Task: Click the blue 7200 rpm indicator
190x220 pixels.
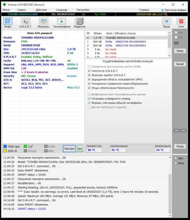Action: [5, 147]
